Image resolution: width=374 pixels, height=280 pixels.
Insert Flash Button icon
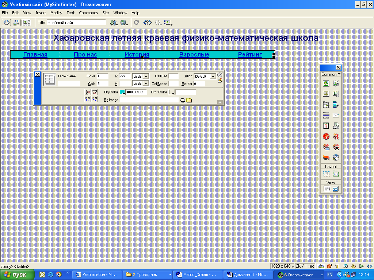tap(326, 147)
